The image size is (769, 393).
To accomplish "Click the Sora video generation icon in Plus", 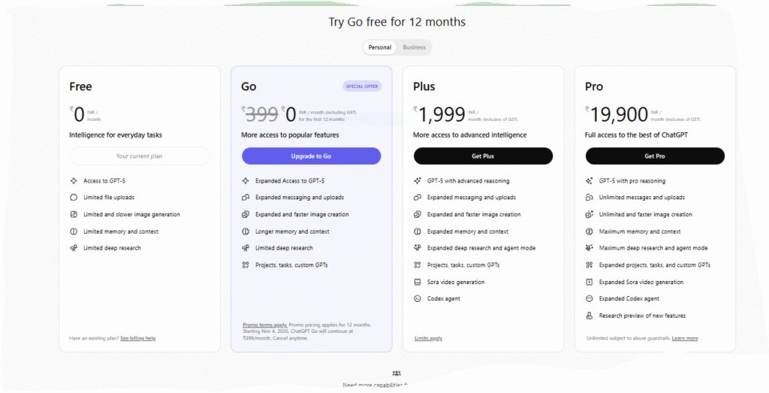I will coord(418,282).
